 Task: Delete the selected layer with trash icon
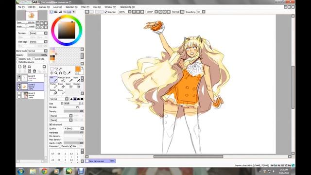[x=35, y=71]
